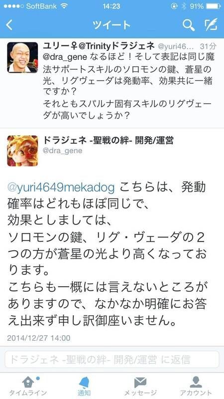Open the タイムライン home tab
Viewport: 224px width, 399px height.
[x=28, y=386]
